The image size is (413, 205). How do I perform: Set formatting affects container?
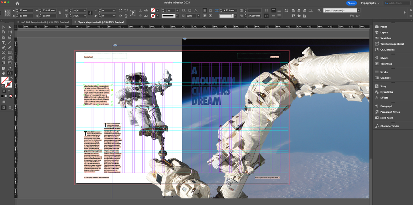click(x=4, y=91)
